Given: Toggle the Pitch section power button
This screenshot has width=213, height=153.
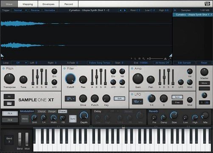Looking at the screenshot, I should click(3, 68).
